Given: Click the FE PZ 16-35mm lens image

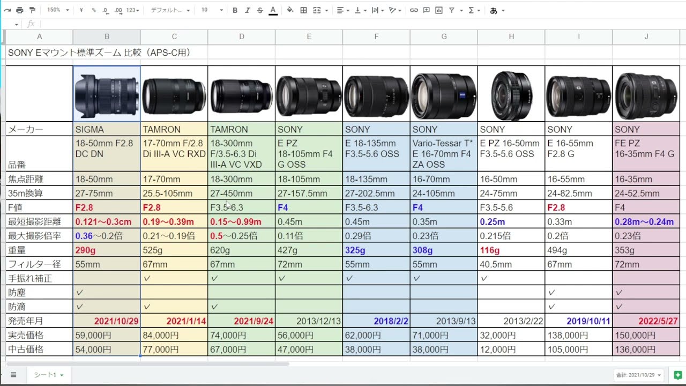Looking at the screenshot, I should tap(646, 95).
